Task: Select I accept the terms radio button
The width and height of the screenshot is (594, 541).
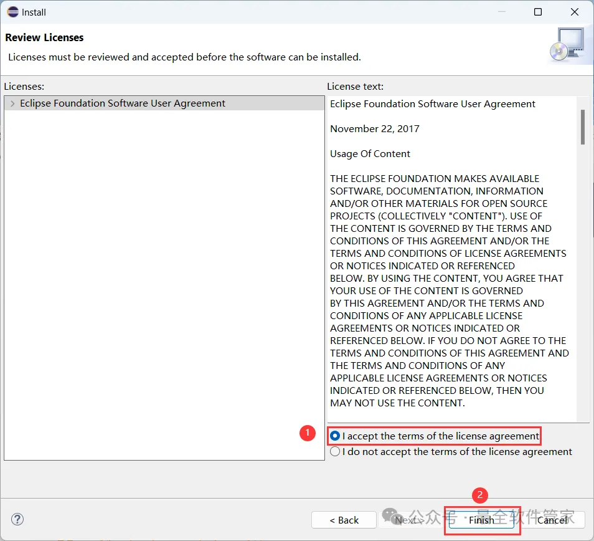Action: point(335,436)
